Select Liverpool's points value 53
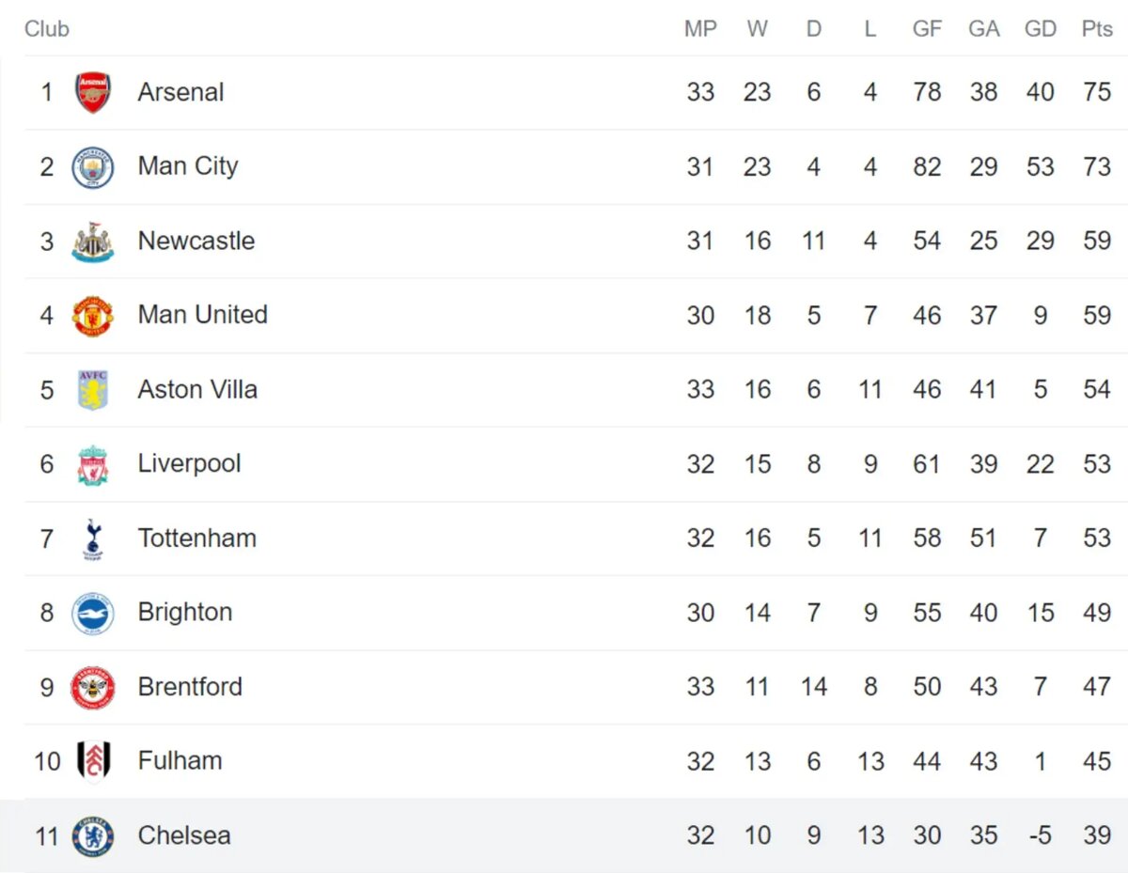Image resolution: width=1128 pixels, height=873 pixels. coord(1097,464)
